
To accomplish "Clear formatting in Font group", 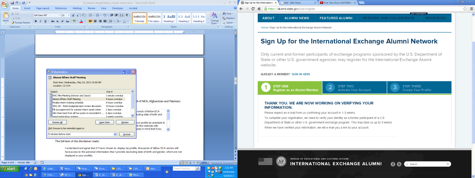I will point(83,15).
